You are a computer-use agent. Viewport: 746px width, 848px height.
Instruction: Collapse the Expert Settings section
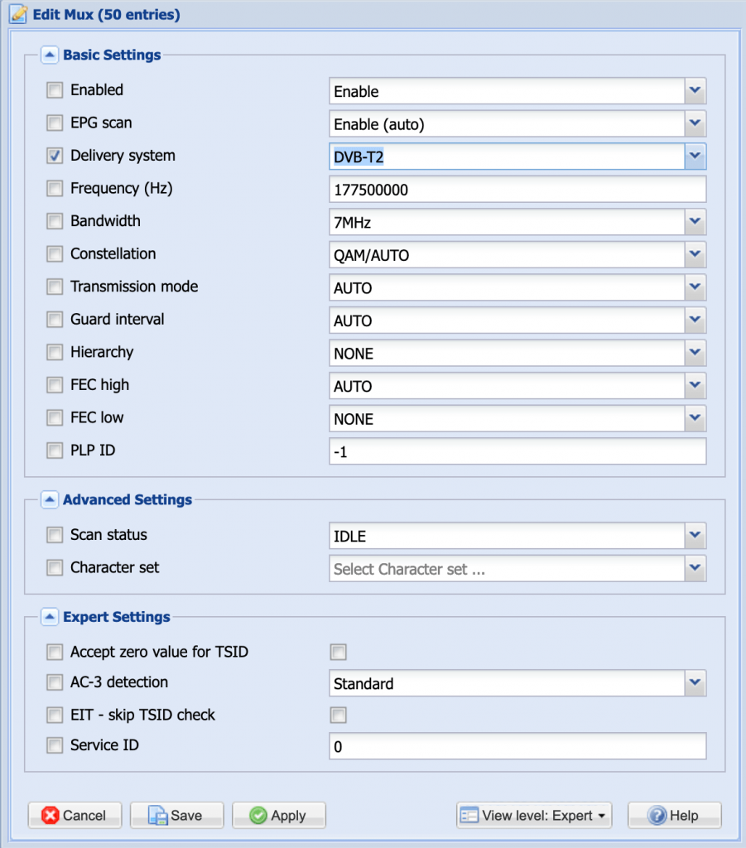pyautogui.click(x=50, y=617)
